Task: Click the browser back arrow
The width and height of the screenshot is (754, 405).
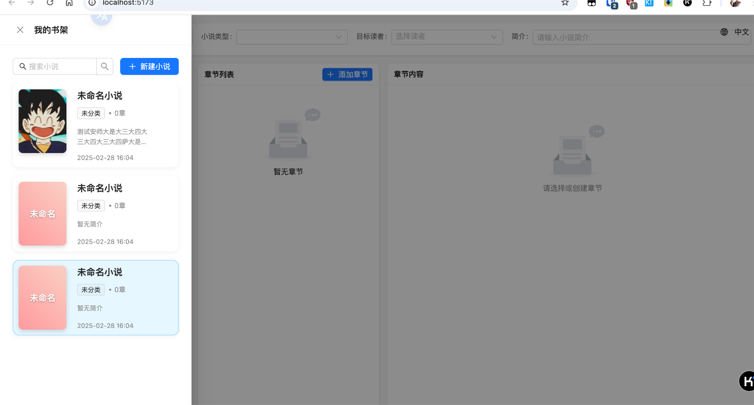Action: pyautogui.click(x=12, y=3)
